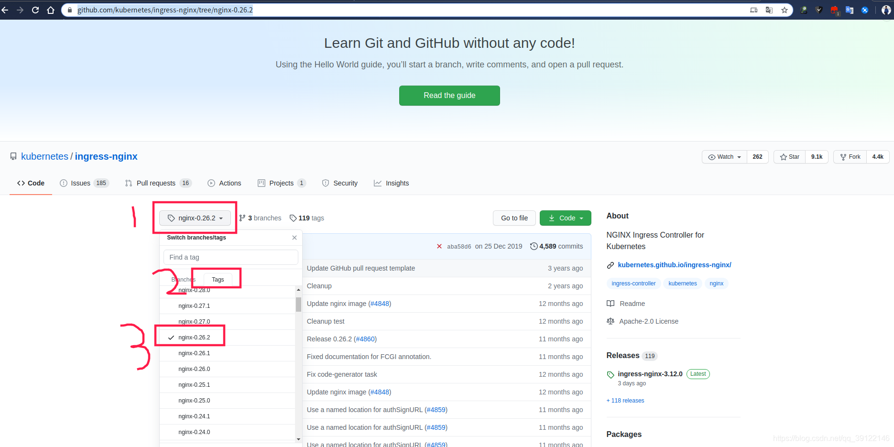The height and width of the screenshot is (447, 894).
Task: Open the + 118 releases link
Action: coord(625,401)
